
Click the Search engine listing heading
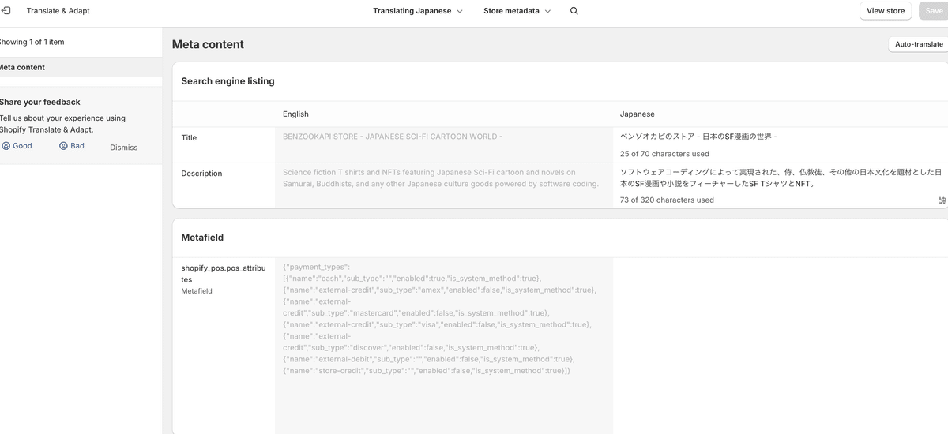(228, 81)
